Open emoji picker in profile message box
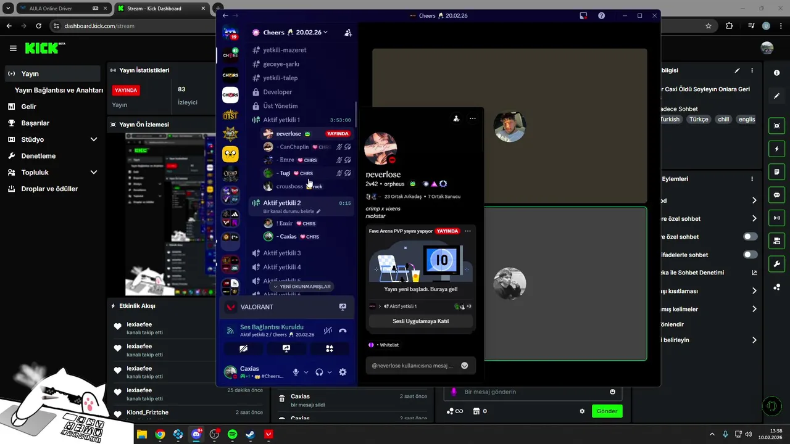 464,366
